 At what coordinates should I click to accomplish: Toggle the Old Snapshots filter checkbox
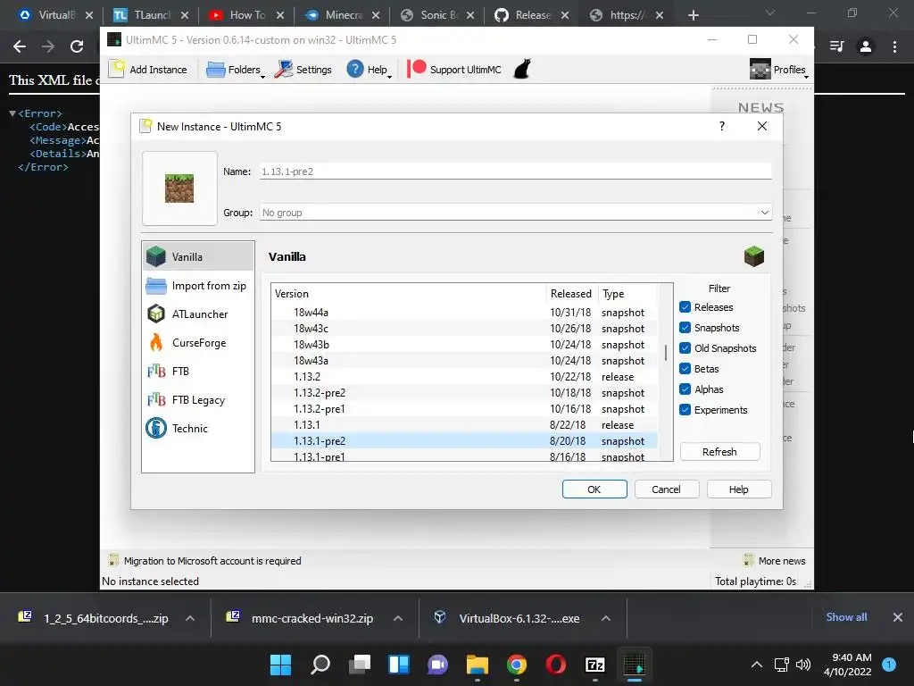pos(685,348)
